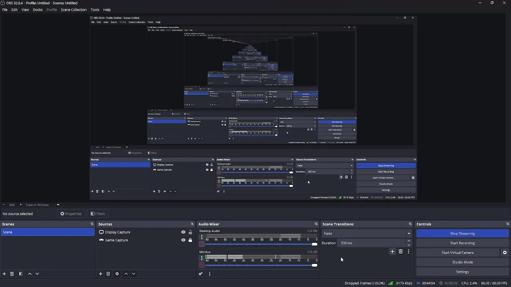Open the File menu
This screenshot has height=287, width=511.
point(5,10)
